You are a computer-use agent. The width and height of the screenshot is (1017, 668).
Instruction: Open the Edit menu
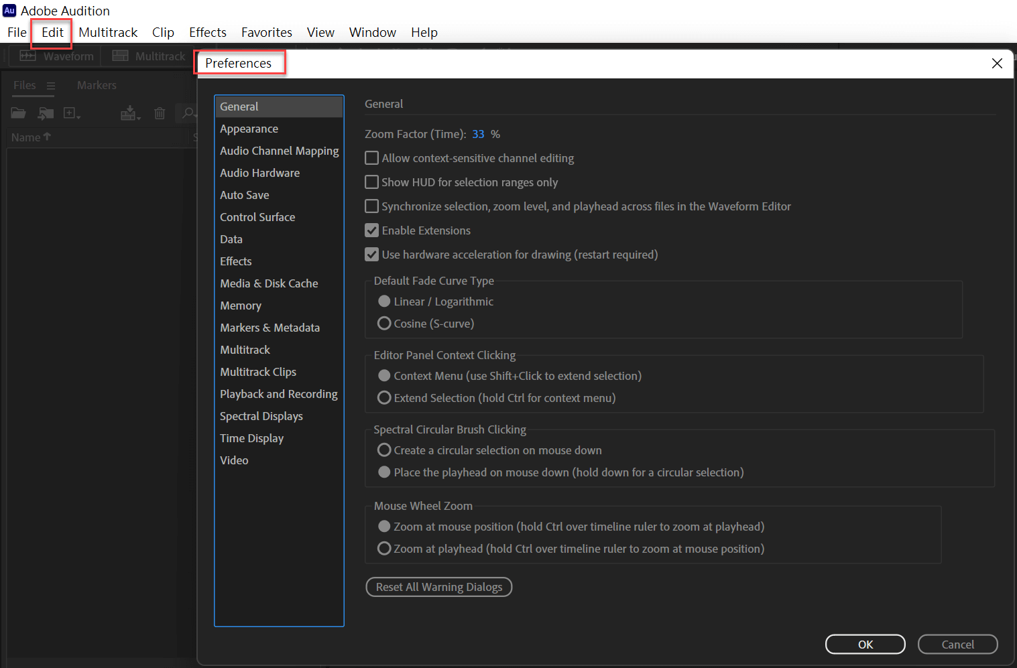52,32
